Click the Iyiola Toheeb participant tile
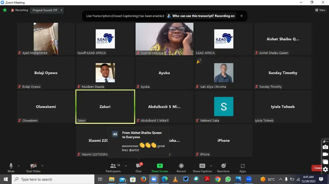 click(283, 107)
